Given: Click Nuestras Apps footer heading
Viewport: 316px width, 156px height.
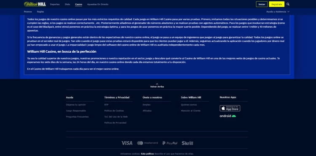Looking at the screenshot, I should point(228,97).
